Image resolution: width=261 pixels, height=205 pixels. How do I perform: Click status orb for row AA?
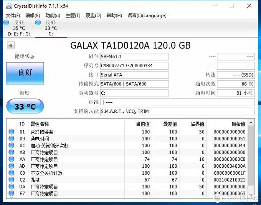click(11, 159)
